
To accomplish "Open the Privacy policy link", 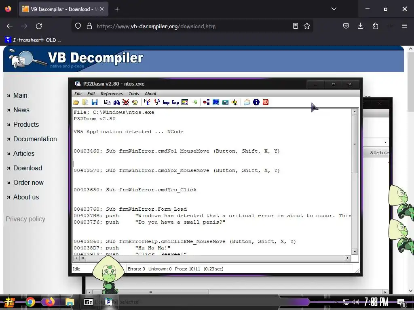I will tap(25, 219).
